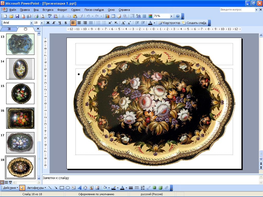
Task: Select the Oval drawing tool
Action: [68, 188]
